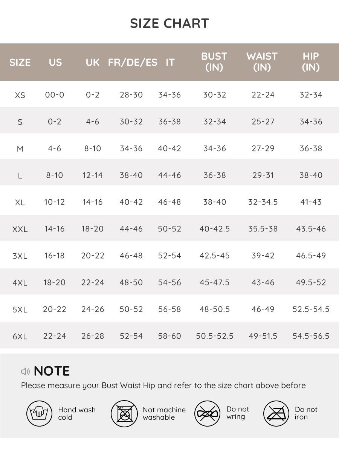
Task: Select the M size row label
Action: click(20, 149)
